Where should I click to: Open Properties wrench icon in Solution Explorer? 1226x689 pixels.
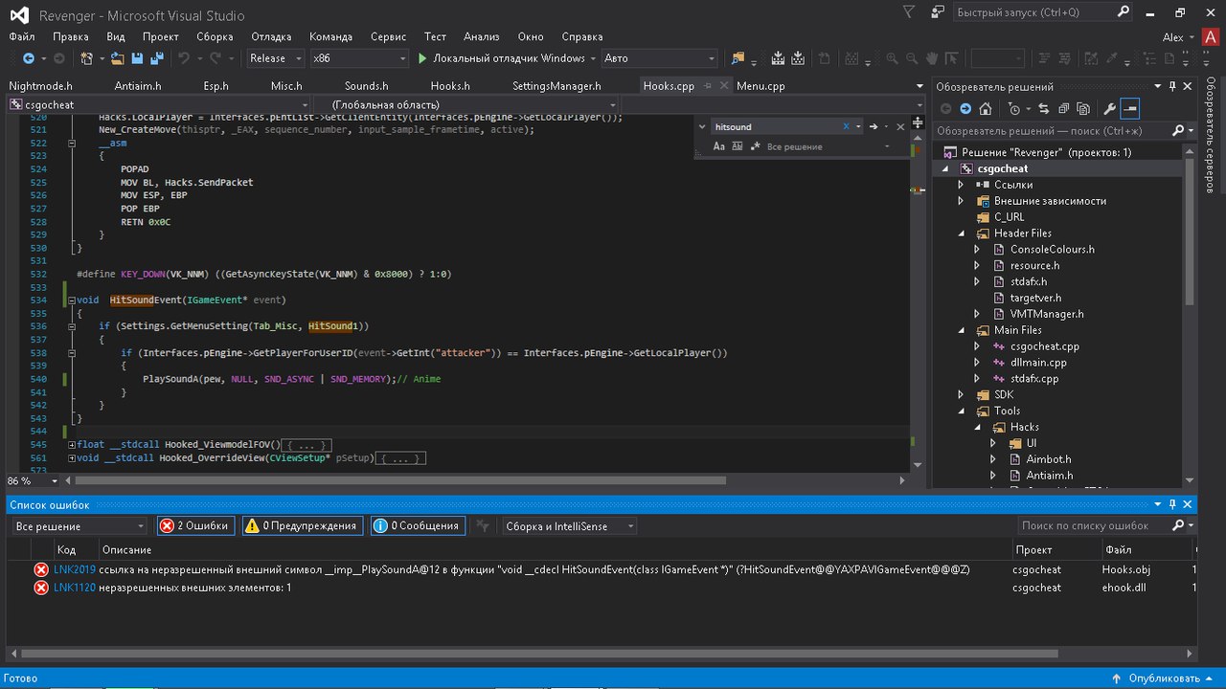[x=1110, y=109]
